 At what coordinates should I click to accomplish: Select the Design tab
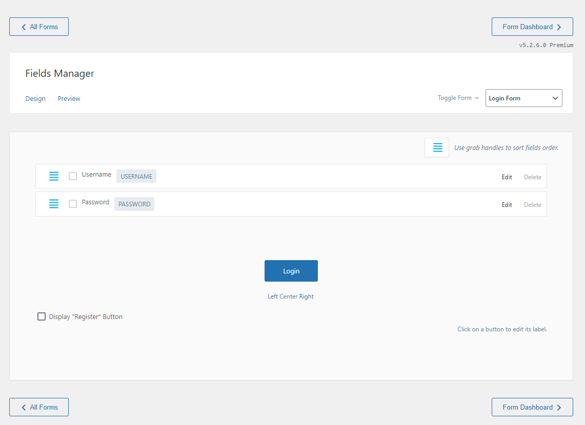tap(35, 98)
